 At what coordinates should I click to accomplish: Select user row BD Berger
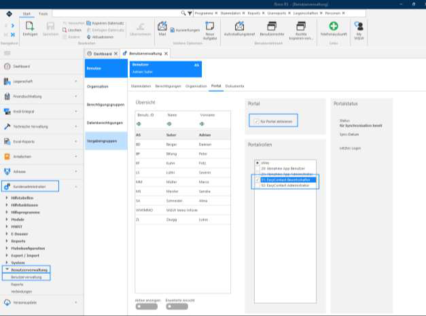[x=183, y=144]
